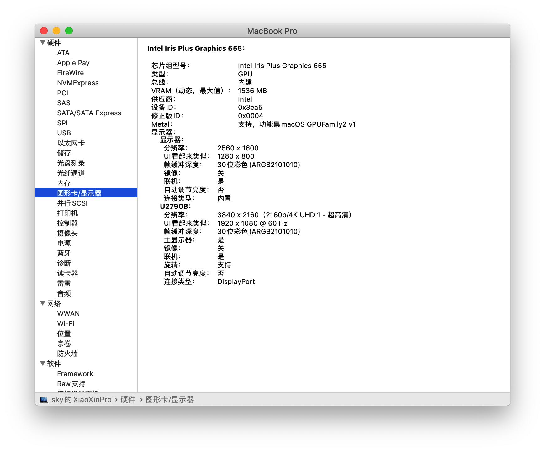Open the audio (音频) hardware section
Screen dimensions: 545x452
pos(64,293)
